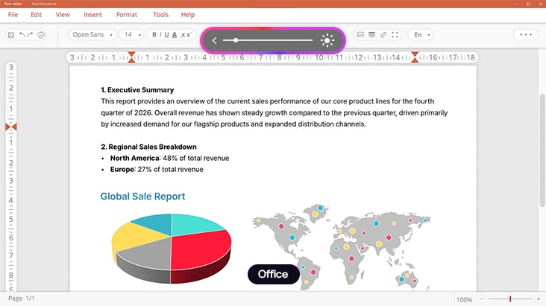Expand the font size 14 dropdown
546x306 pixels.
coord(133,35)
